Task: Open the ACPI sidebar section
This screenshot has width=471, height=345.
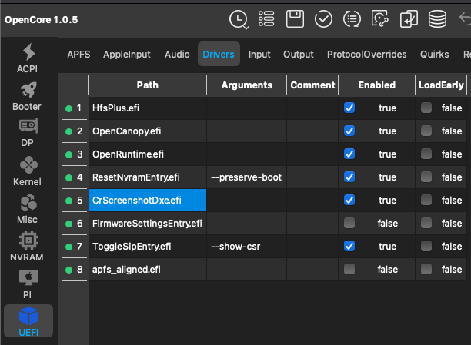Action: pyautogui.click(x=28, y=59)
